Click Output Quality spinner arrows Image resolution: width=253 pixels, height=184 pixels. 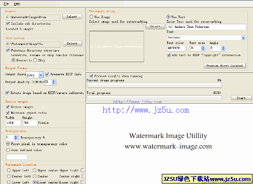(x=54, y=82)
